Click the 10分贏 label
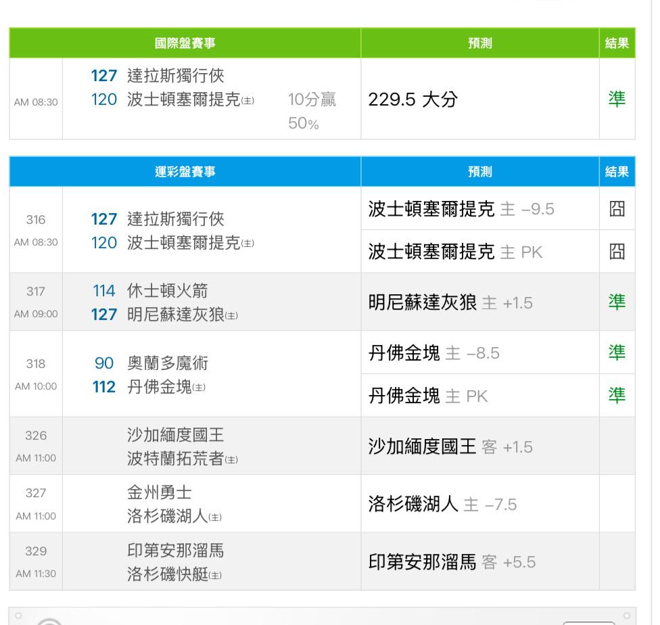Viewport: 660px width, 625px height. [x=312, y=100]
